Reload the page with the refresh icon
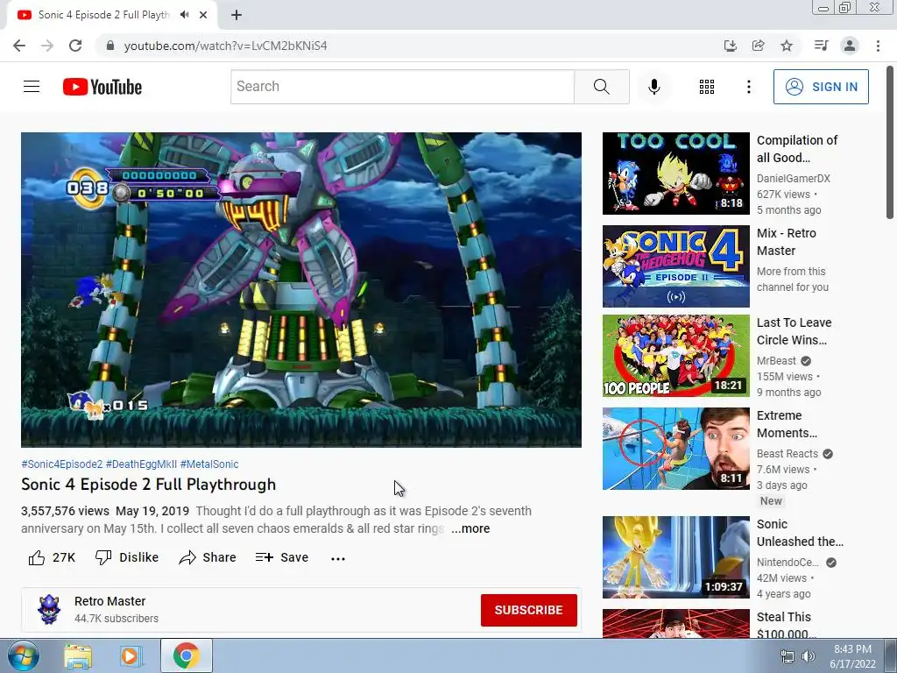Image resolution: width=897 pixels, height=673 pixels. (75, 46)
